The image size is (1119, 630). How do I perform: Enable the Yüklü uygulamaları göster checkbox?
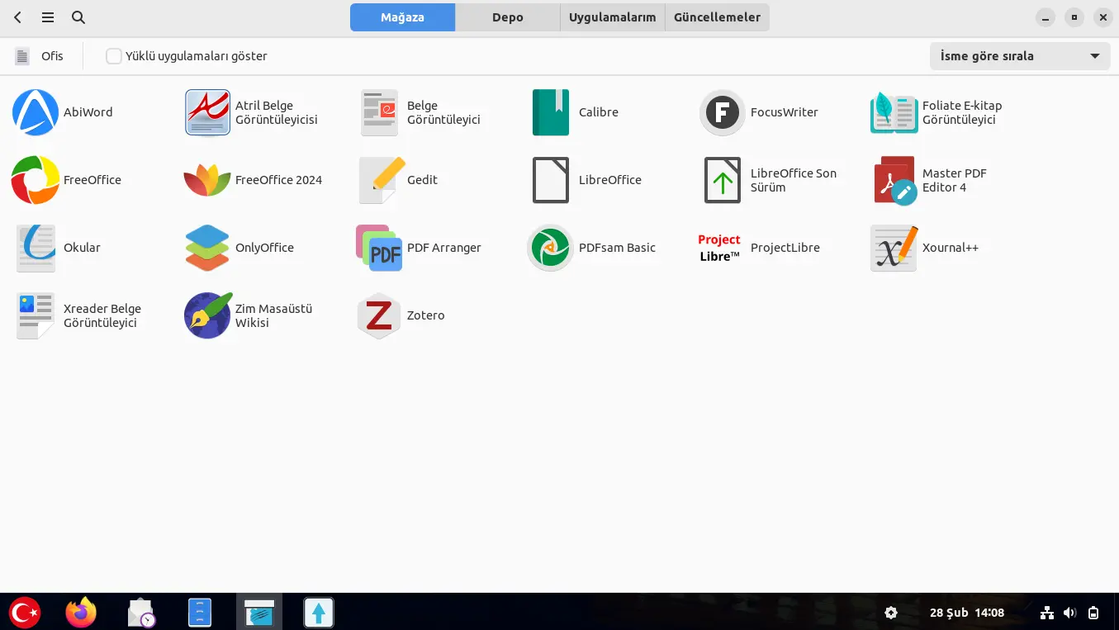[x=114, y=56]
